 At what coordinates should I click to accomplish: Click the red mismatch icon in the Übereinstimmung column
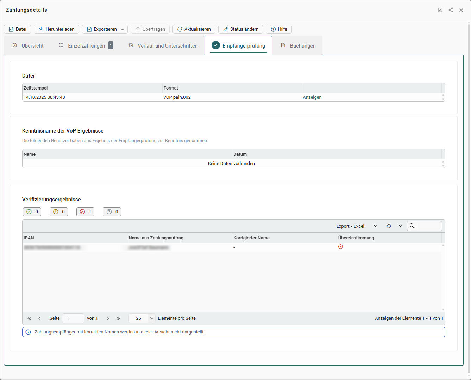[340, 247]
